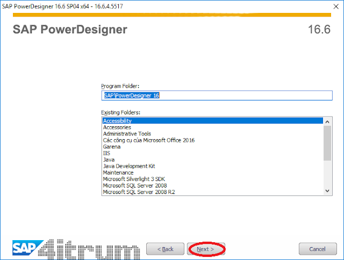The height and width of the screenshot is (260, 344).
Task: Focus the Program Folder input field
Action: pyautogui.click(x=217, y=96)
